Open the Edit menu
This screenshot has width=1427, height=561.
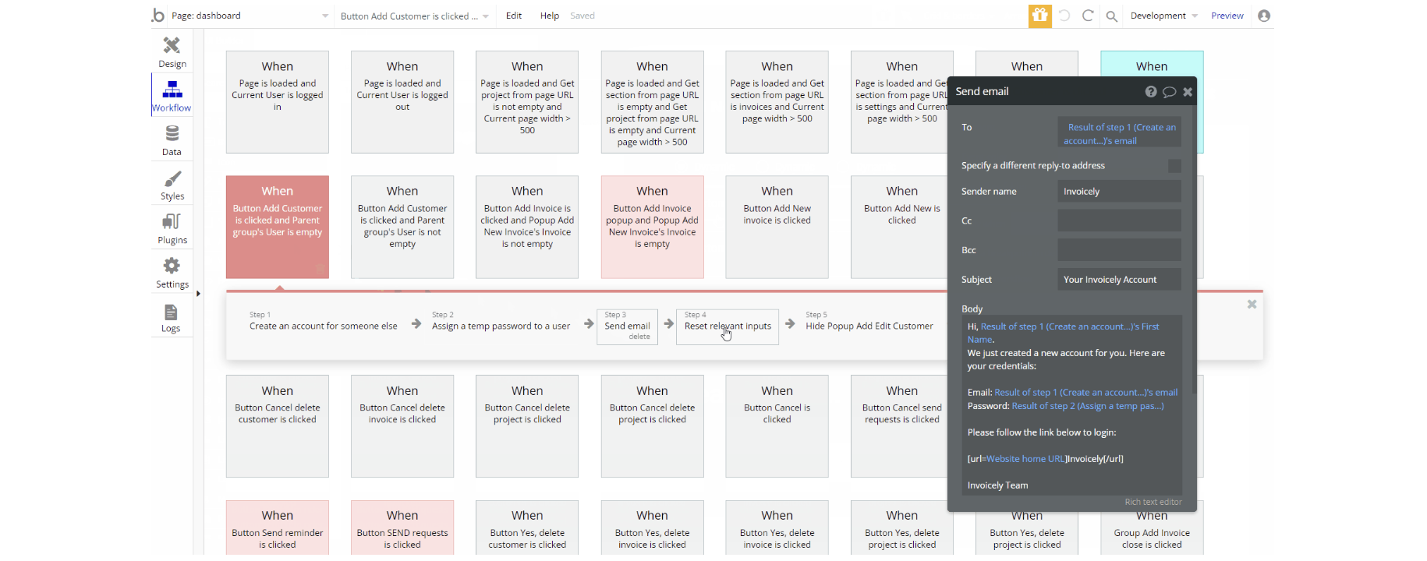click(514, 16)
